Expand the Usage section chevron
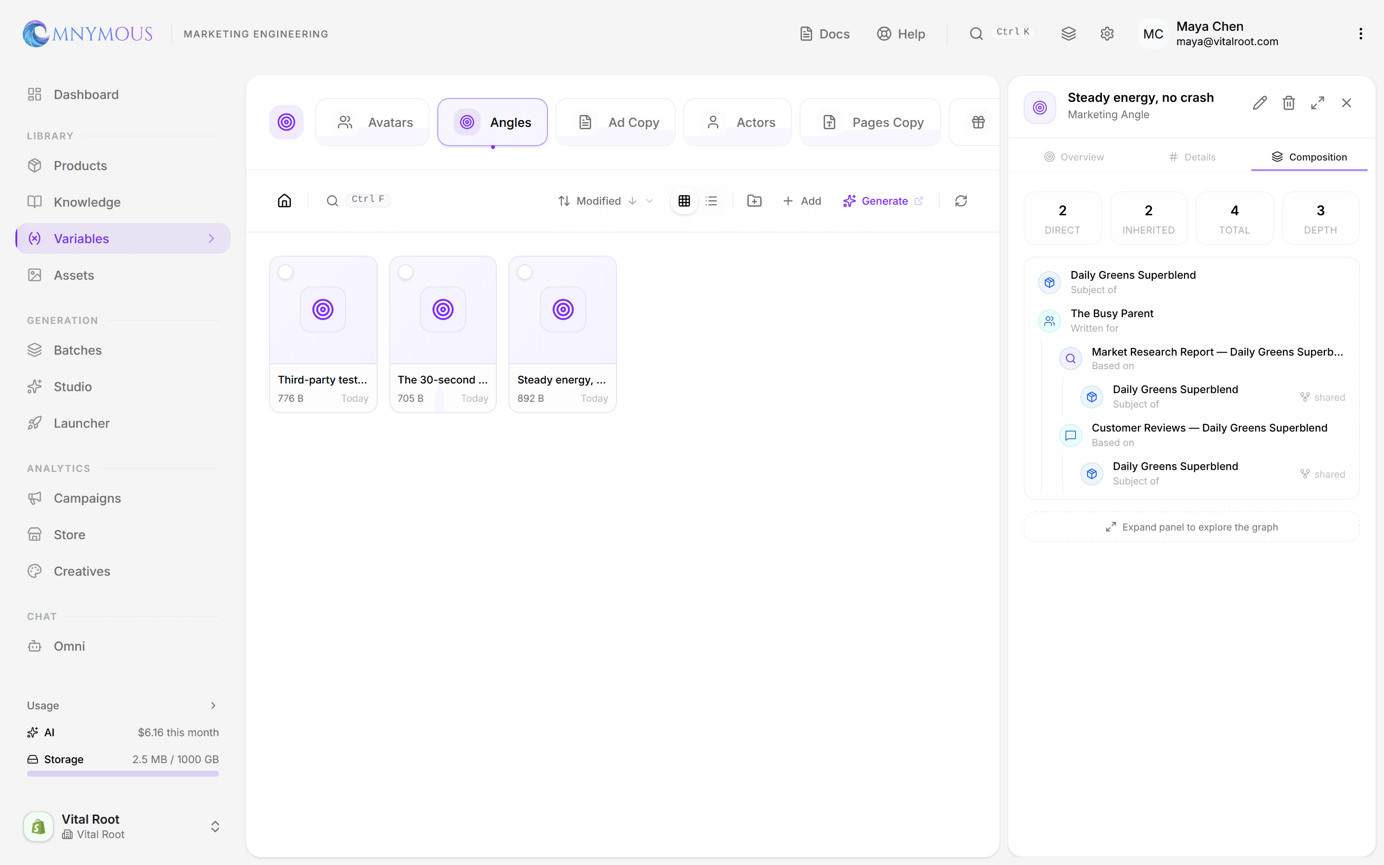Viewport: 1384px width, 865px height. coord(213,705)
